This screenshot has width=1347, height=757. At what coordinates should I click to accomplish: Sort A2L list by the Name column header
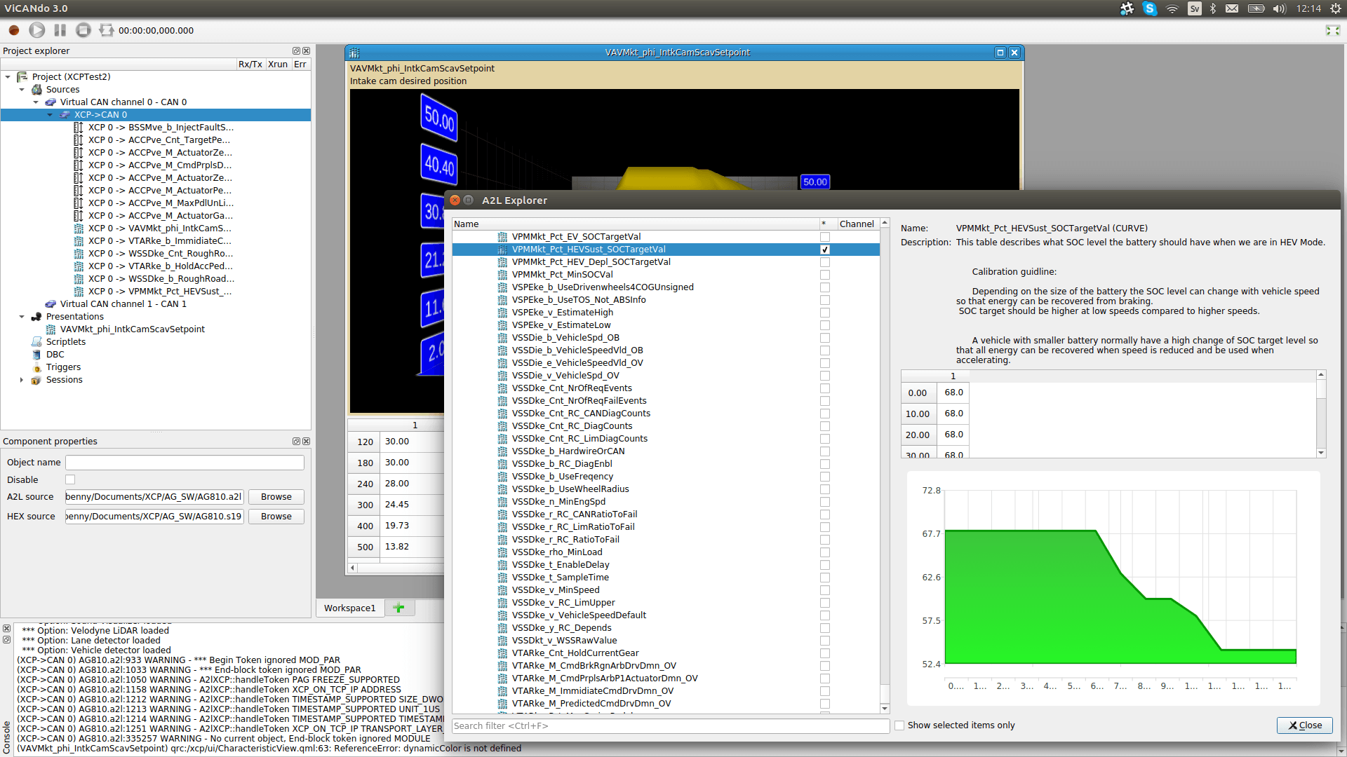pos(635,224)
